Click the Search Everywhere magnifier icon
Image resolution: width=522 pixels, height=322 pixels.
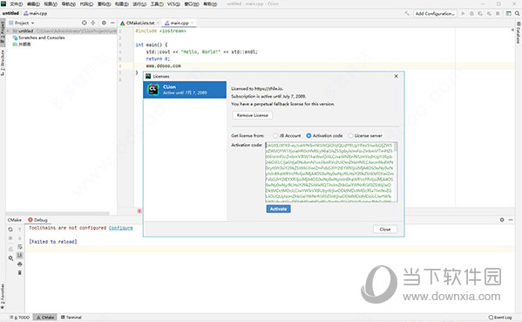[517, 14]
